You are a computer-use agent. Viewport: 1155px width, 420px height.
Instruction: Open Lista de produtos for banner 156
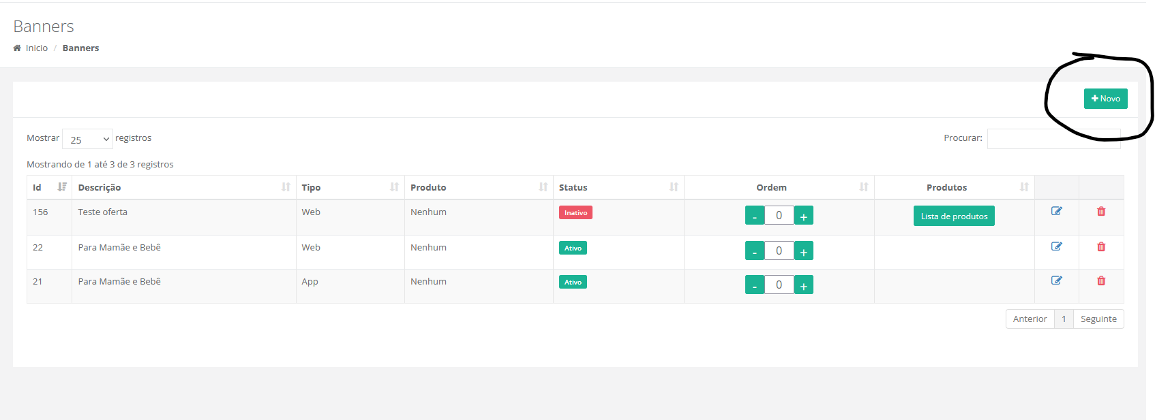(x=953, y=216)
